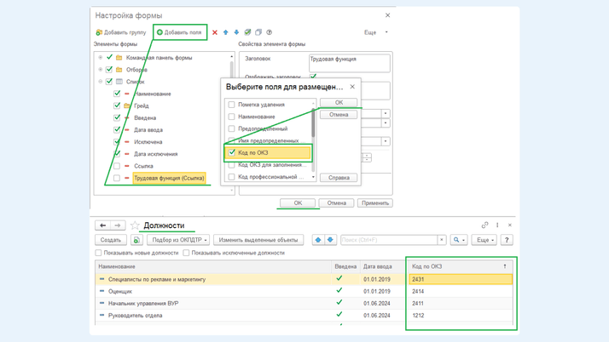Click the copy link icon
The width and height of the screenshot is (609, 342).
point(484,225)
